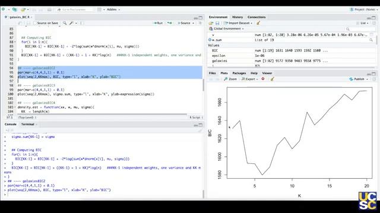
Task: Click the environment search field
Action: pyautogui.click(x=360, y=29)
